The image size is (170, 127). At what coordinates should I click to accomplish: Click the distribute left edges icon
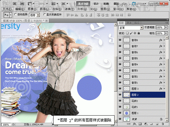(x=113, y=15)
